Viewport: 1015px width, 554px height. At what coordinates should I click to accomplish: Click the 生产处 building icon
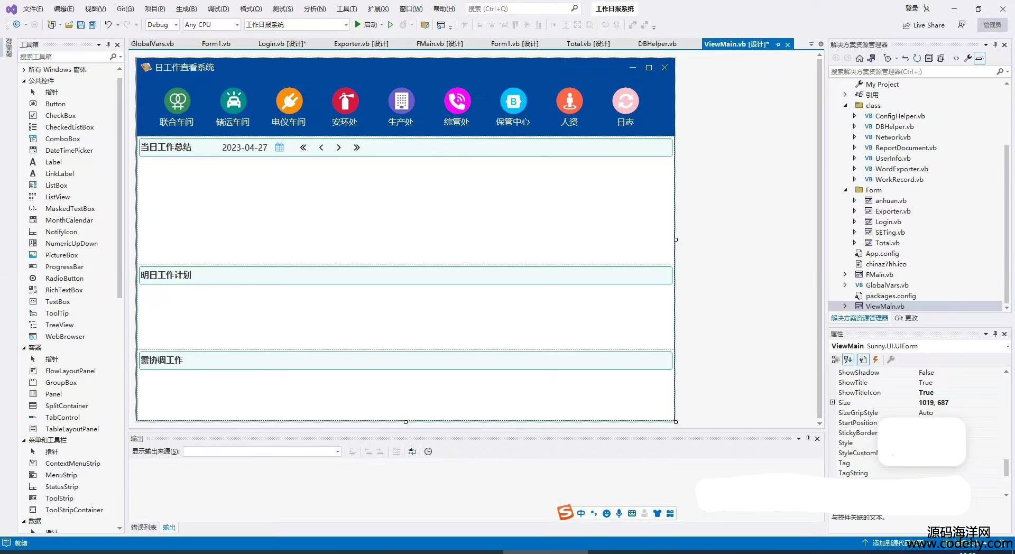(x=401, y=100)
